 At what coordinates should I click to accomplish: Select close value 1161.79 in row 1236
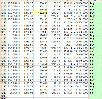67,74
